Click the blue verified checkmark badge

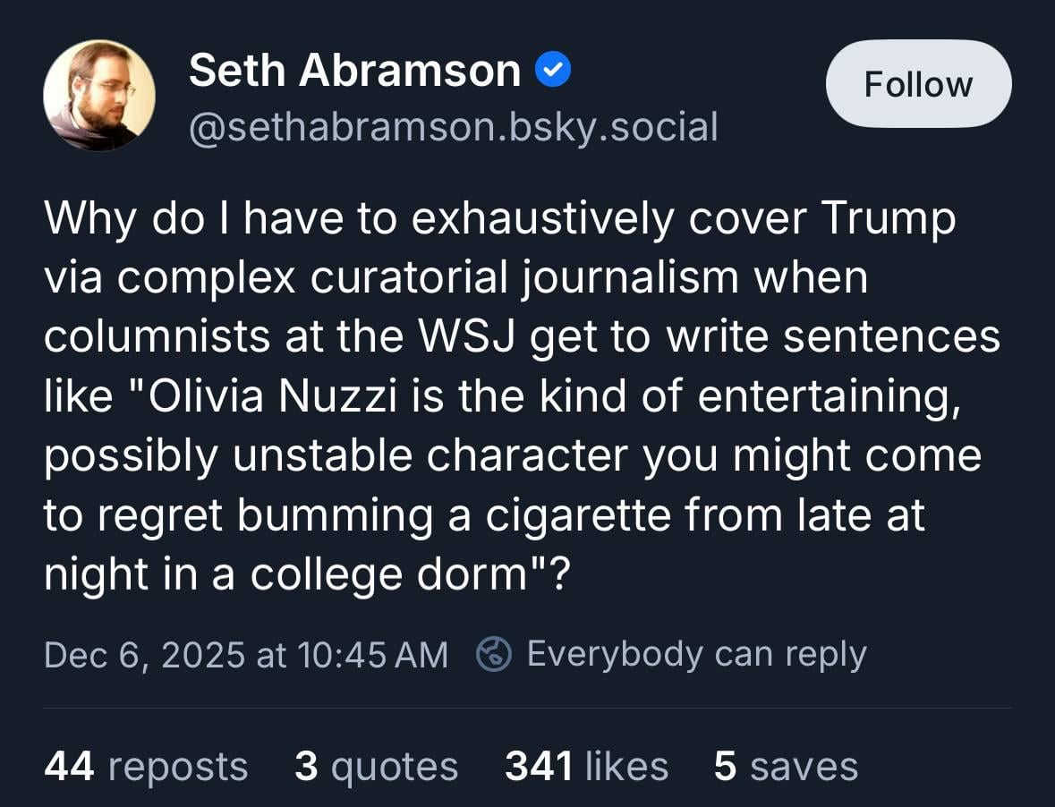point(553,71)
